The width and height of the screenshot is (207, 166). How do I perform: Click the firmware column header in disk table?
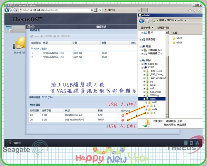click(115, 43)
